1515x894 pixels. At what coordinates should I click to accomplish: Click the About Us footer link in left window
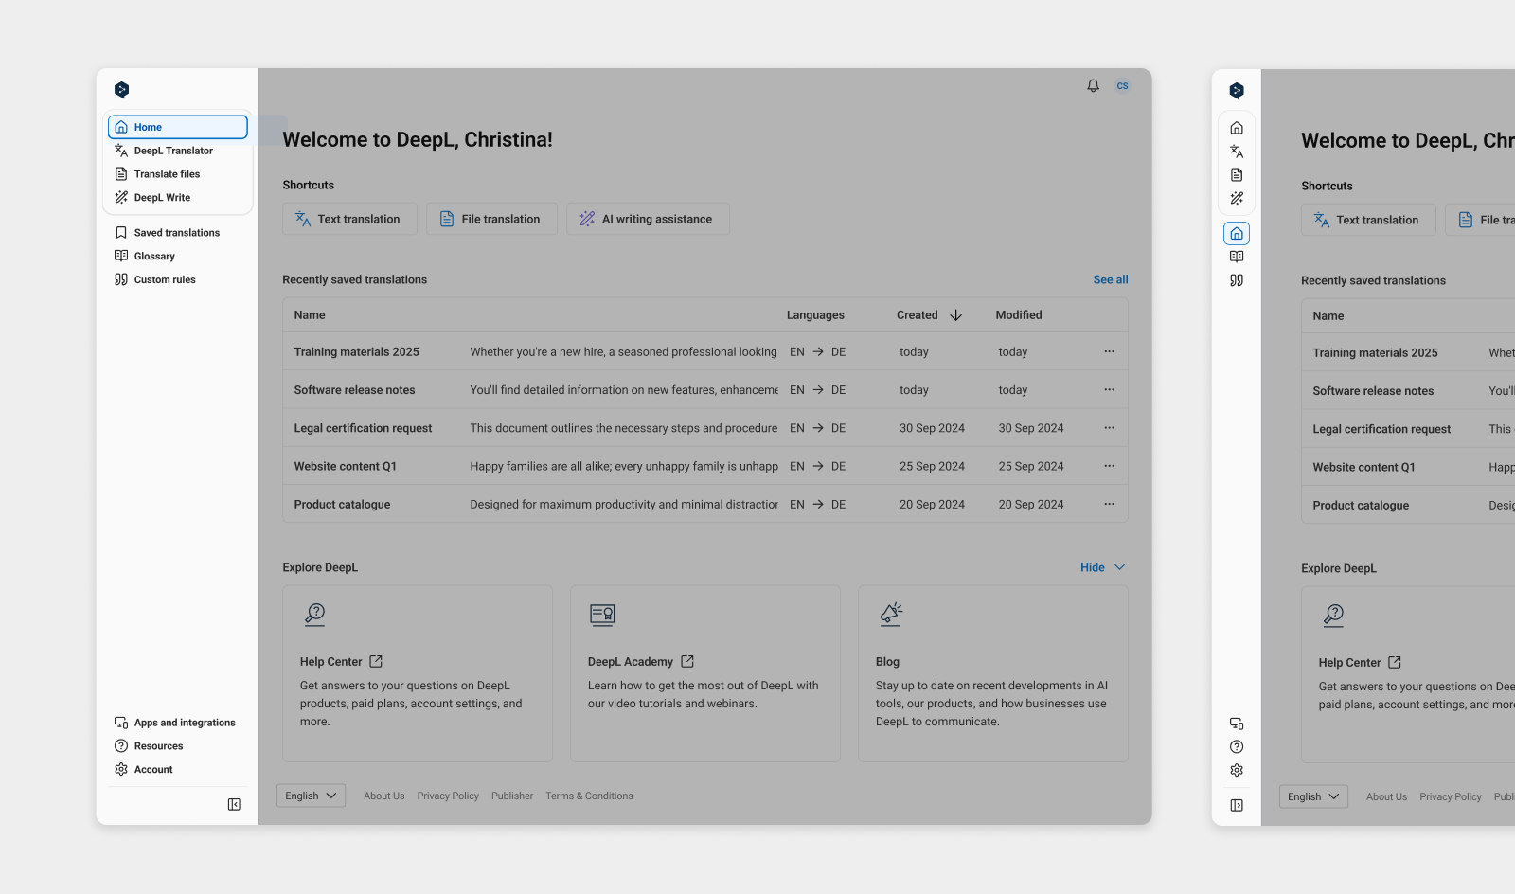(384, 796)
